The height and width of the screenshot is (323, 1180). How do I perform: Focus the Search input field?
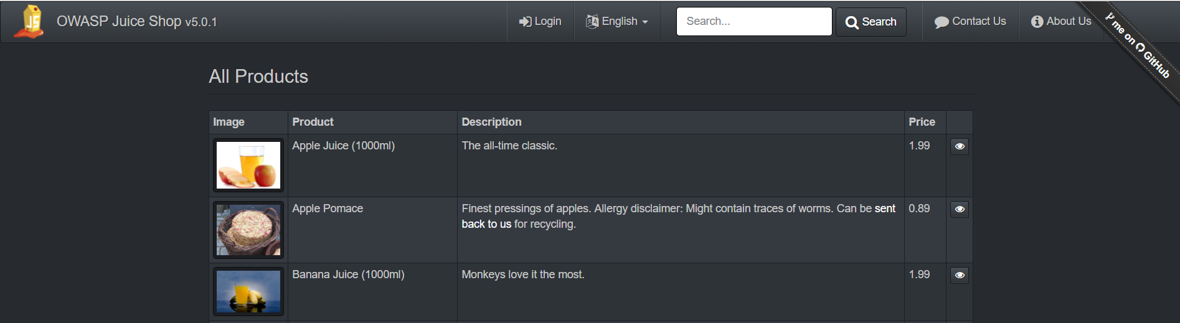[x=753, y=22]
